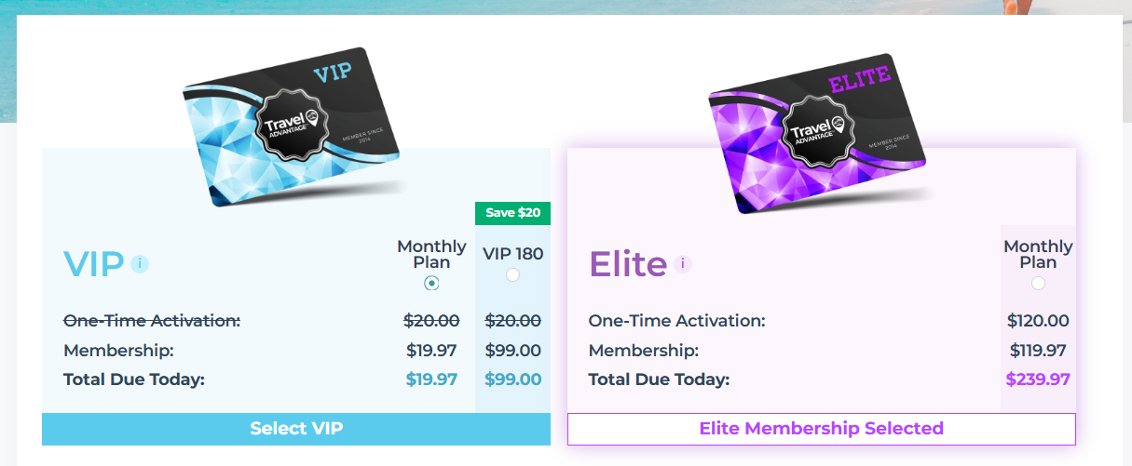
Task: Click the Elite total $239.97 price
Action: 1038,379
